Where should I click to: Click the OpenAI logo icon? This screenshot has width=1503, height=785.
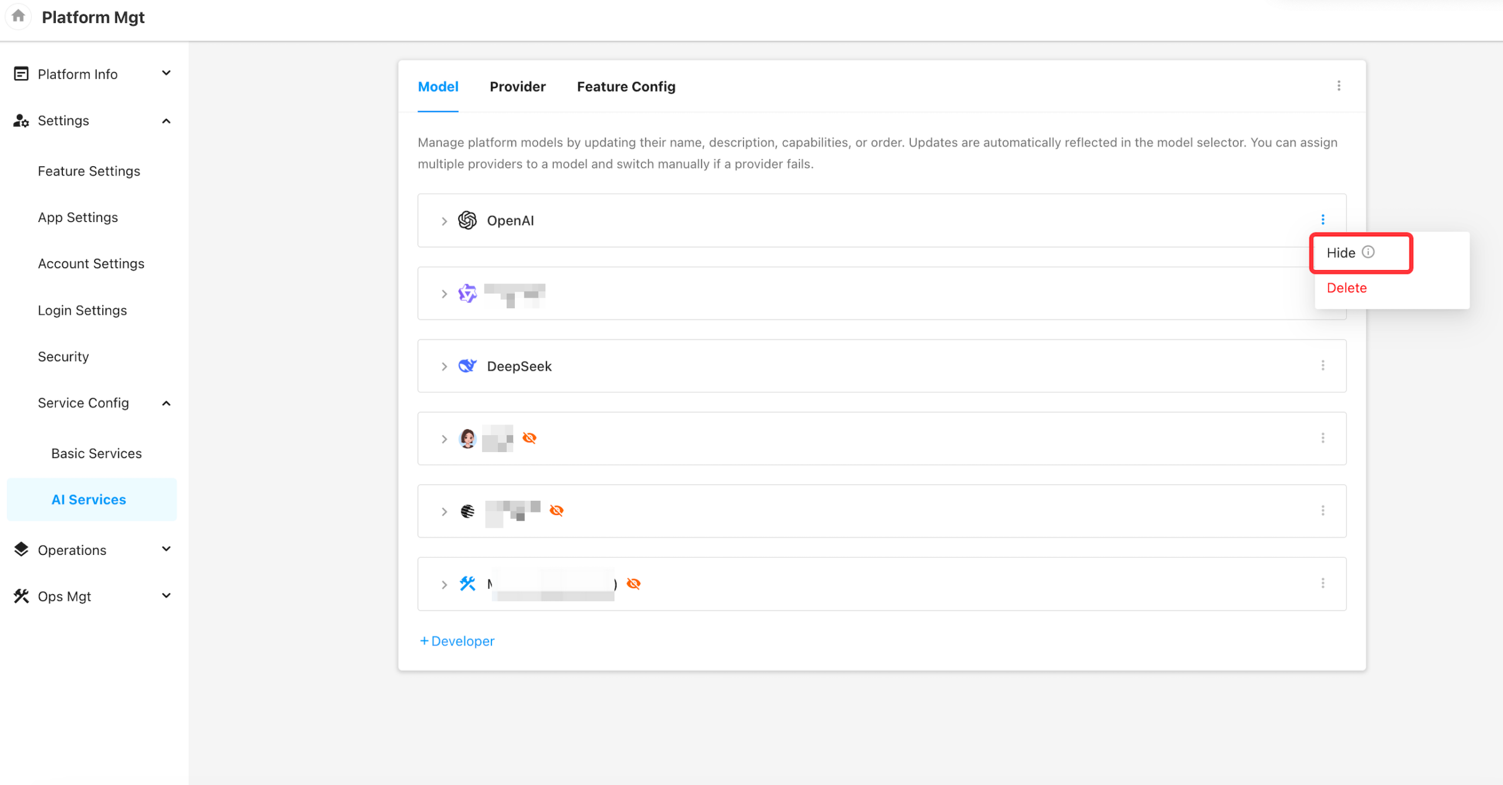click(467, 221)
